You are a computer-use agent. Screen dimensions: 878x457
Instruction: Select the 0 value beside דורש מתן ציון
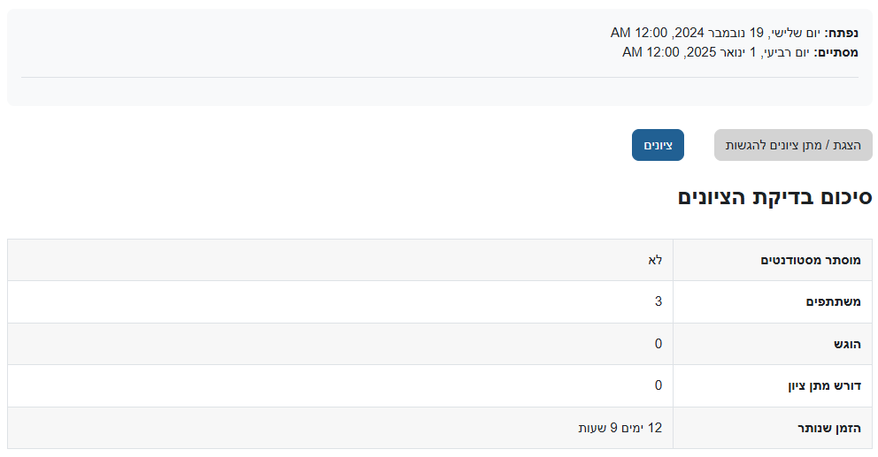click(658, 385)
